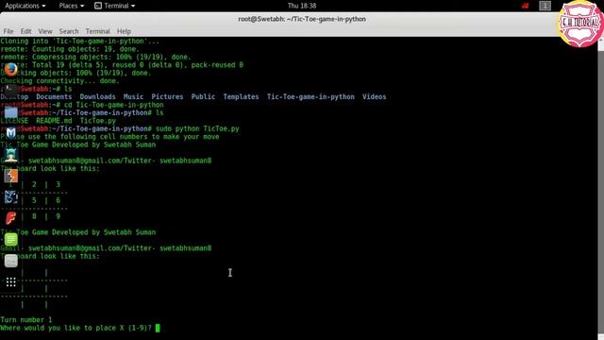This screenshot has height=340, width=604.
Task: Click 'Tic-Toe-game-in-python' folder in ls output
Action: [x=310, y=96]
